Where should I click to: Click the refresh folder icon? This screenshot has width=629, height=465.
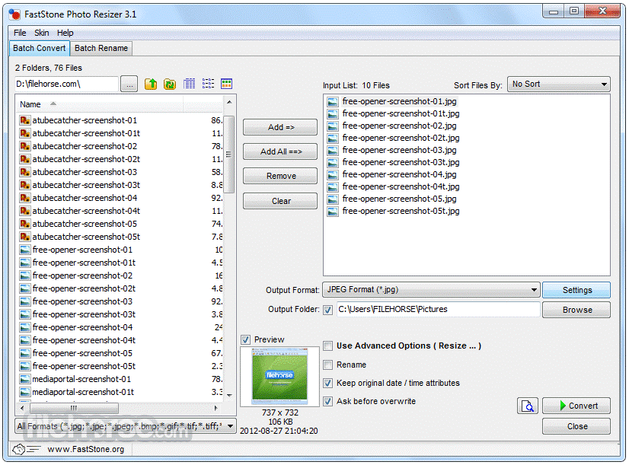point(169,84)
